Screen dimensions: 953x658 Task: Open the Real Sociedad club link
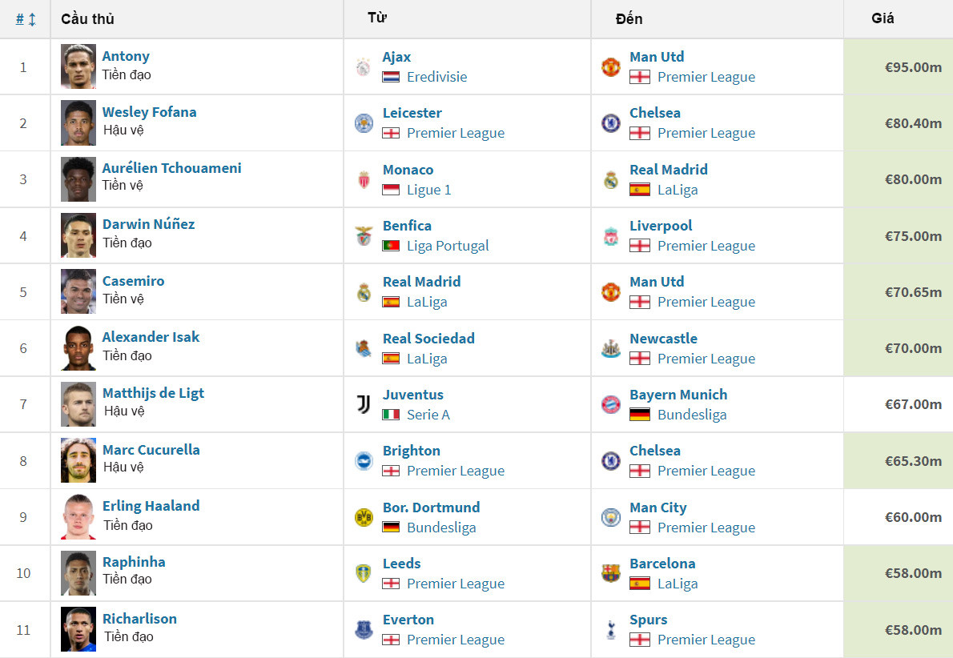tap(428, 339)
